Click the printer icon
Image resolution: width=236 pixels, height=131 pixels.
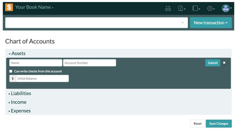(x=168, y=8)
